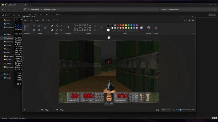This screenshot has width=218, height=122.
Task: Select the Color picker eyedropper tool
Action: point(57,30)
